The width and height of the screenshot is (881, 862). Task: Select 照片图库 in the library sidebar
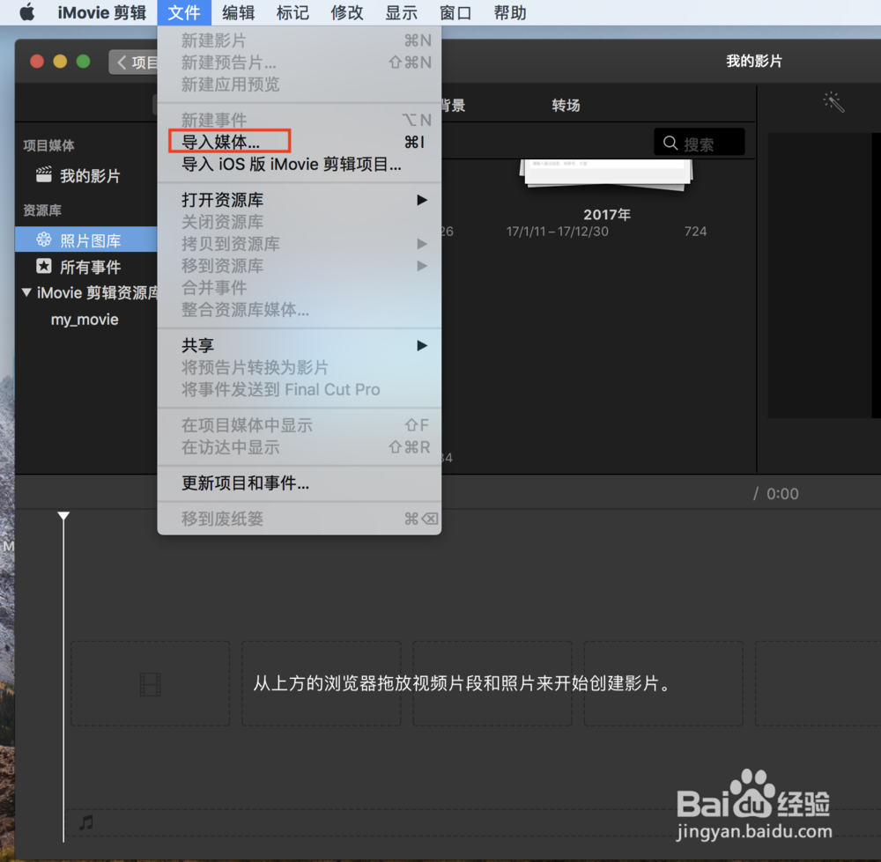coord(85,240)
